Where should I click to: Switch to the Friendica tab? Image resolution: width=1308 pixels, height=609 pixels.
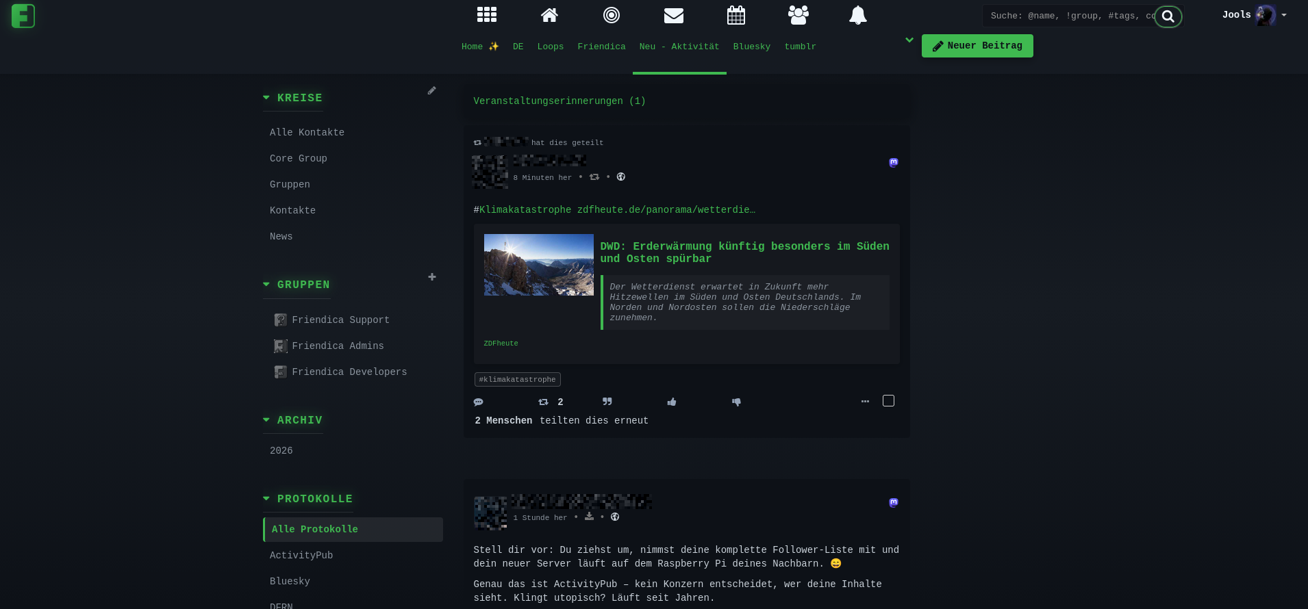click(x=601, y=47)
